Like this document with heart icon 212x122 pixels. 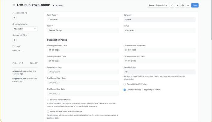point(13,63)
